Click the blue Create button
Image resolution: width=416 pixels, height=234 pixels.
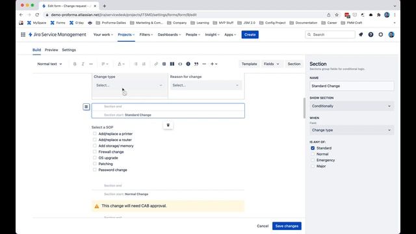click(x=250, y=34)
